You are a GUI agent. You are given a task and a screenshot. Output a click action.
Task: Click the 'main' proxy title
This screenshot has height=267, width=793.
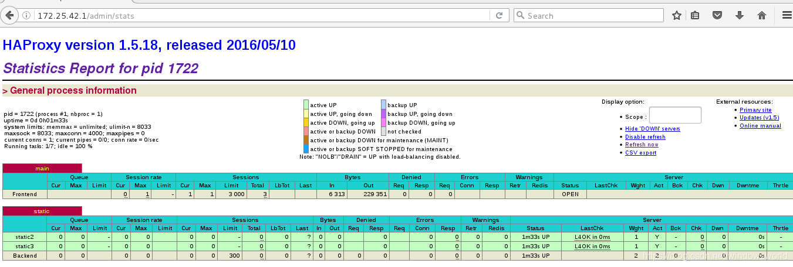coord(42,169)
